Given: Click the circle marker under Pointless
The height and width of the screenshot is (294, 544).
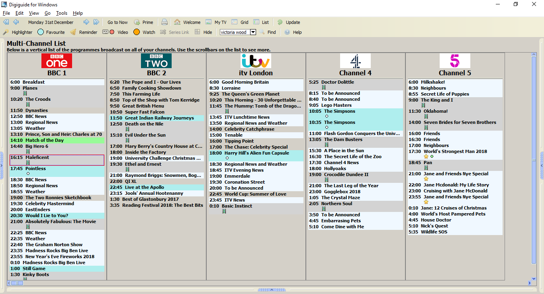Looking at the screenshot, I should (28, 174).
